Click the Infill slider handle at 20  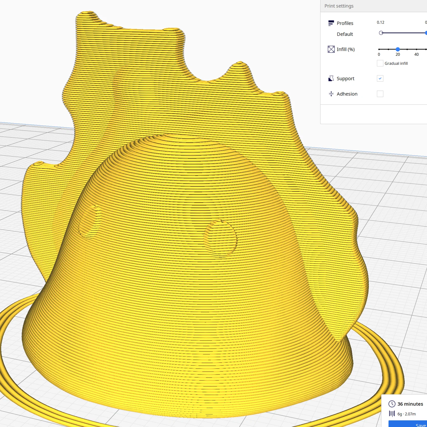coord(398,49)
